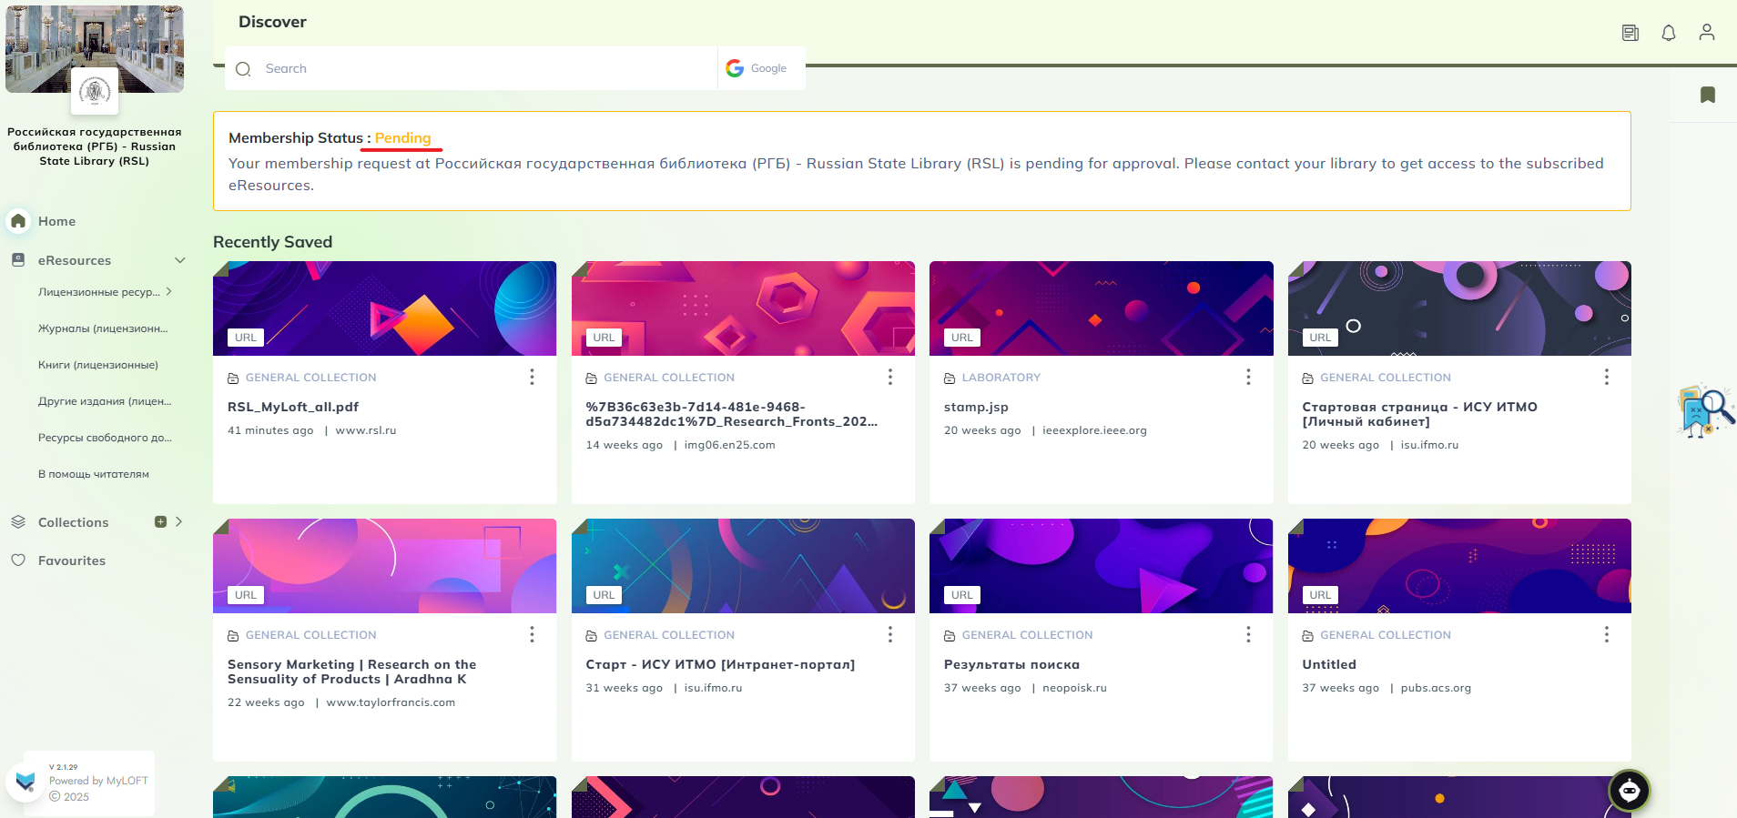The width and height of the screenshot is (1737, 818).
Task: Click thumbnail of stamp.jsp card
Action: tap(1101, 308)
